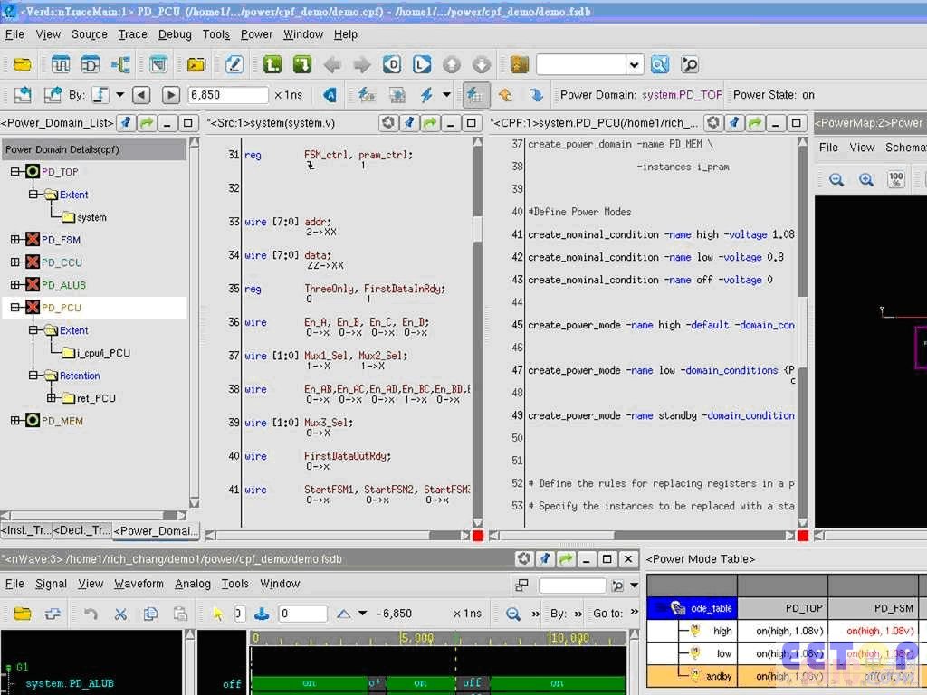Screen dimensions: 927x695
Task: Open the nWave Signal menu
Action: pos(51,584)
